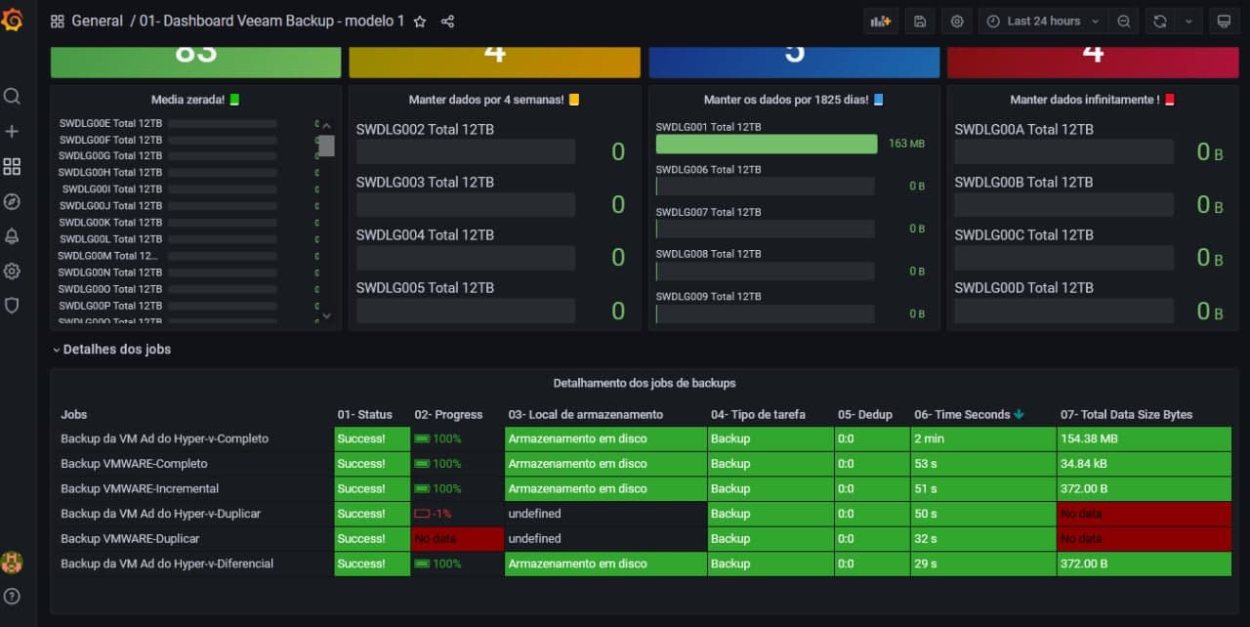Click the SWDLG009 Total 12TB entry

tap(708, 296)
